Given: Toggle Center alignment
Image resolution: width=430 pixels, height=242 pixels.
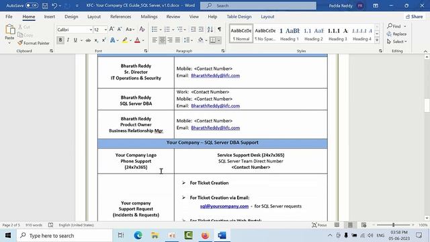Looking at the screenshot, I should (163, 40).
